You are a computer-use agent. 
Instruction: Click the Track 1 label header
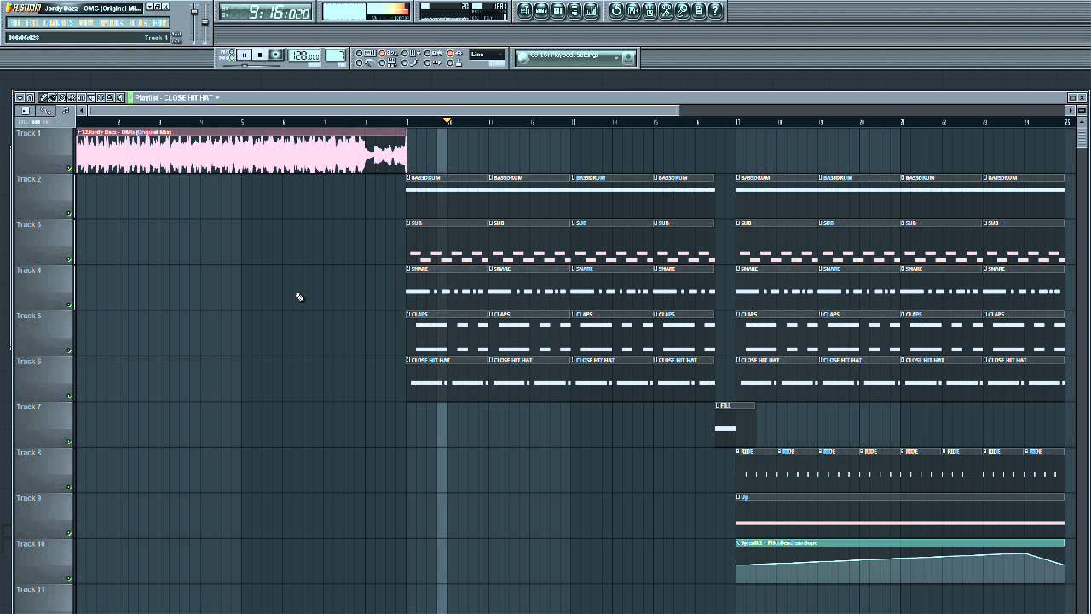click(28, 133)
